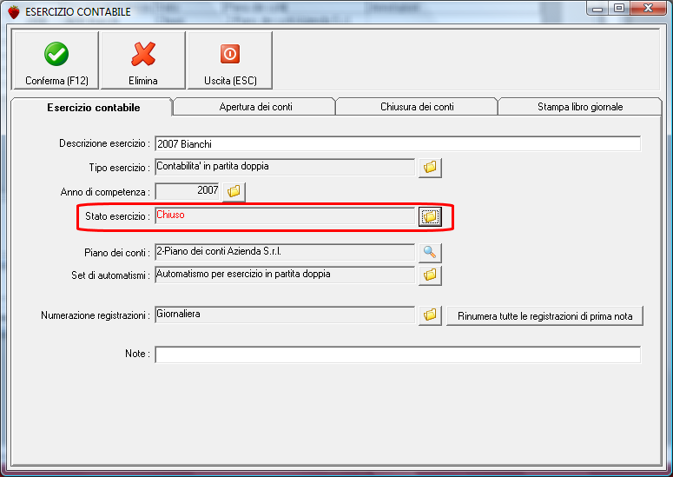This screenshot has height=477, width=673.
Task: Minimize the ESERCIZIO CONTABILE window
Action: pos(597,9)
